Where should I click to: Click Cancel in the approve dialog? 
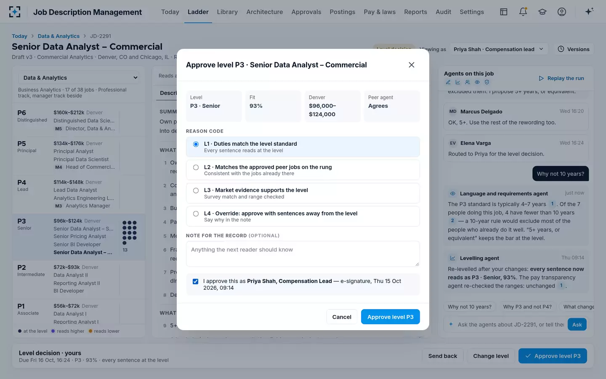click(x=342, y=317)
